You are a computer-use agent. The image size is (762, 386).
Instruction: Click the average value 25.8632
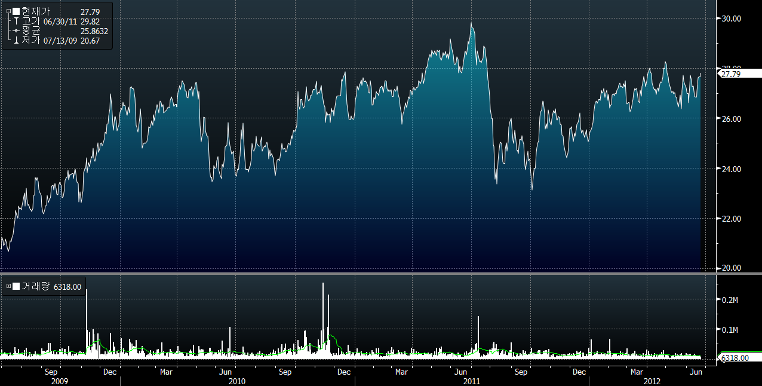[x=94, y=30]
